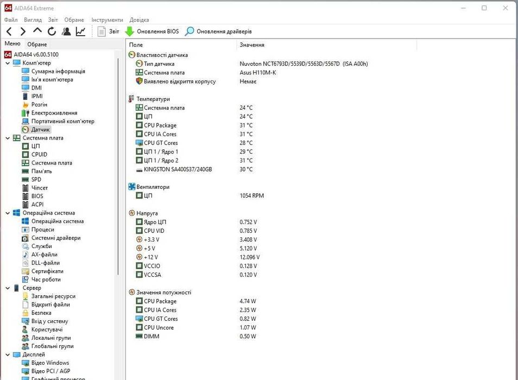The image size is (518, 380).
Task: Open the SPD tree item
Action: (31, 179)
